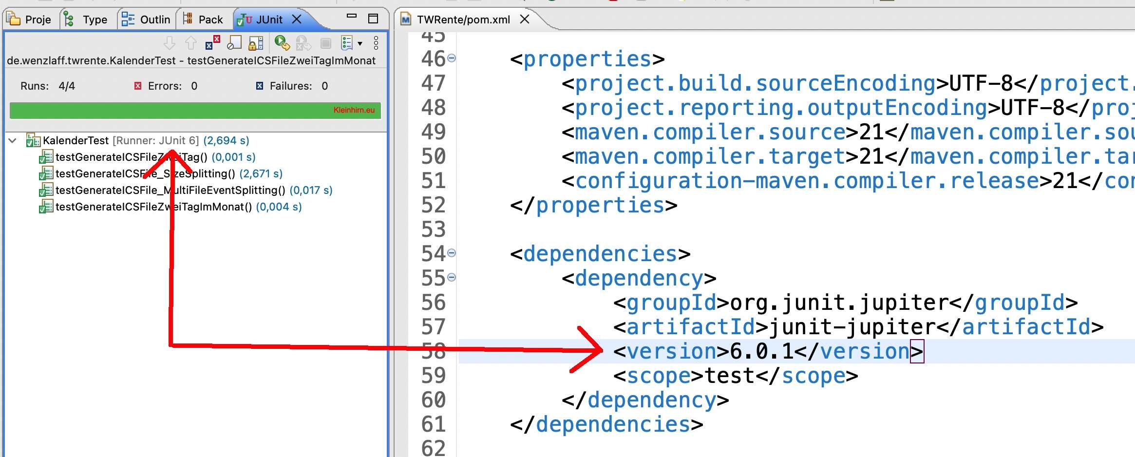1135x457 pixels.
Task: Fold the properties block at line 46
Action: [452, 58]
